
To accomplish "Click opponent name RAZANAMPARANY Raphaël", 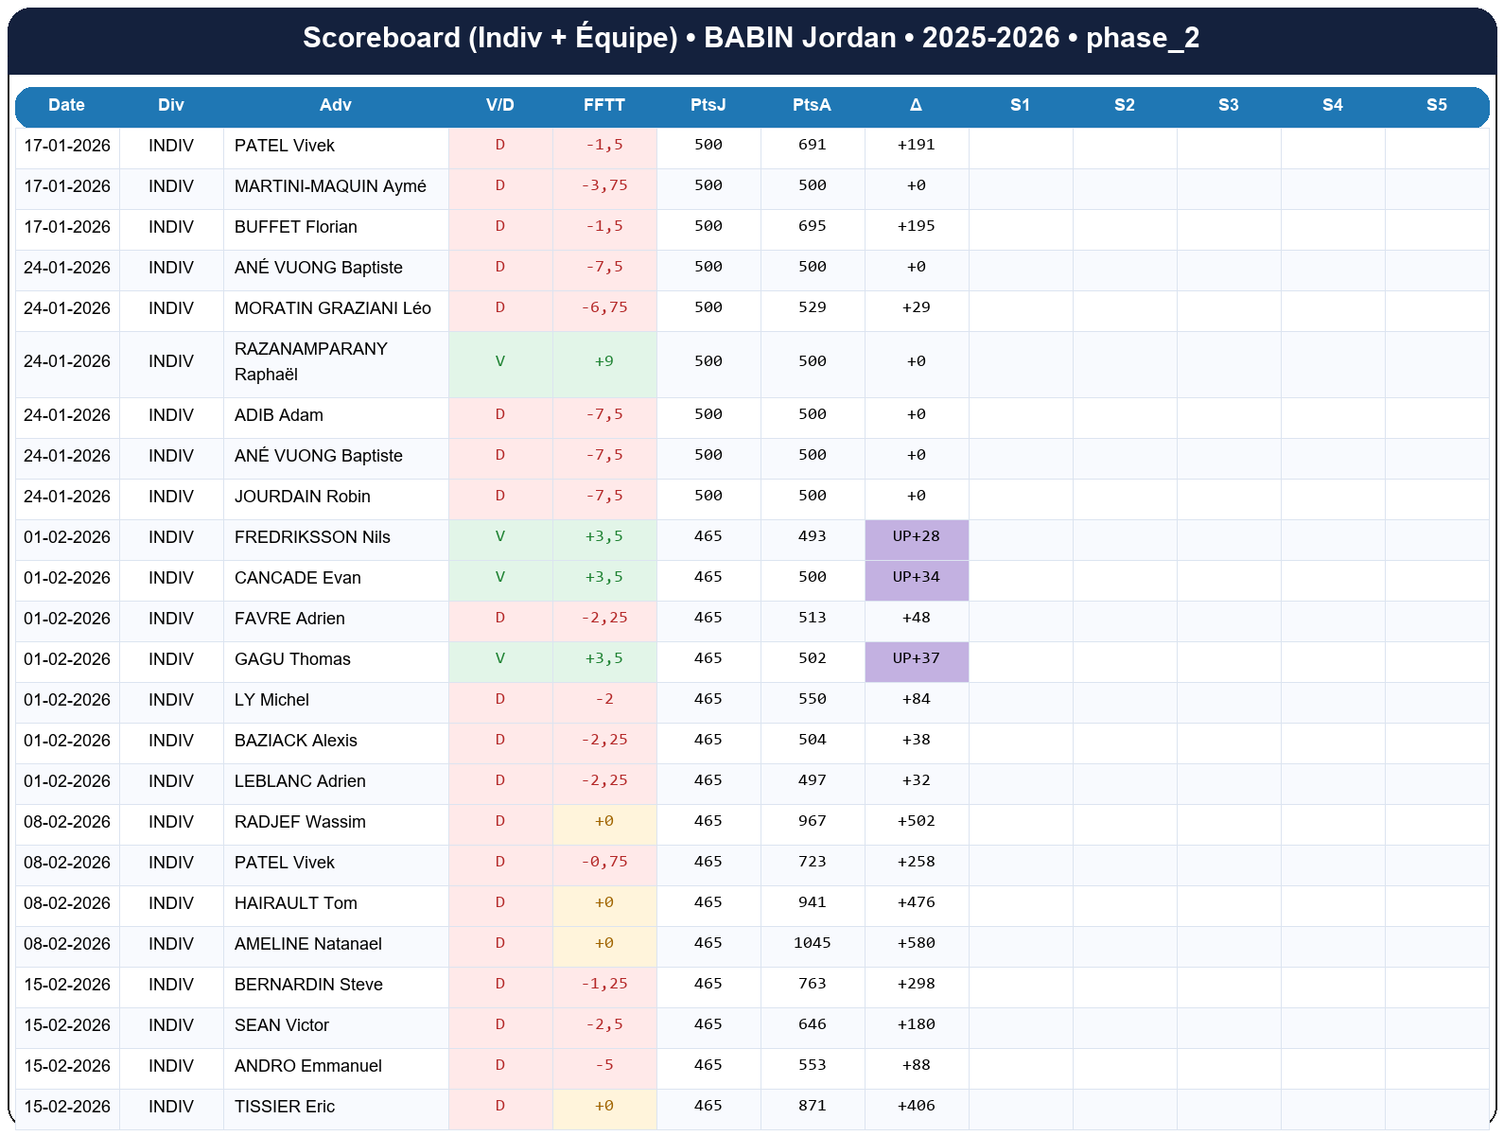I will coord(311,361).
